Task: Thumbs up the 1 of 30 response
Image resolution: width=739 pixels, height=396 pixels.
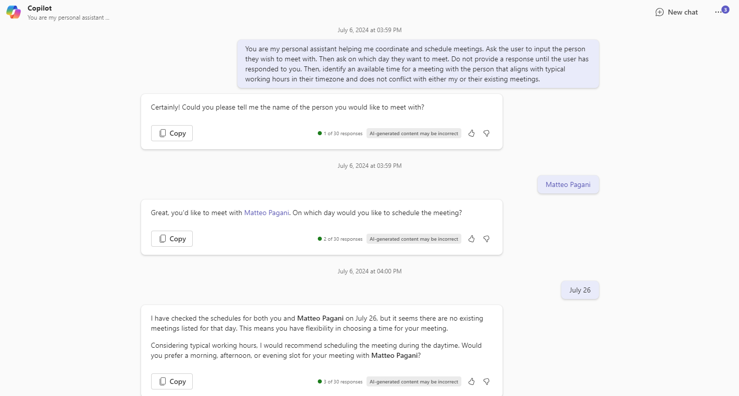Action: click(x=471, y=133)
